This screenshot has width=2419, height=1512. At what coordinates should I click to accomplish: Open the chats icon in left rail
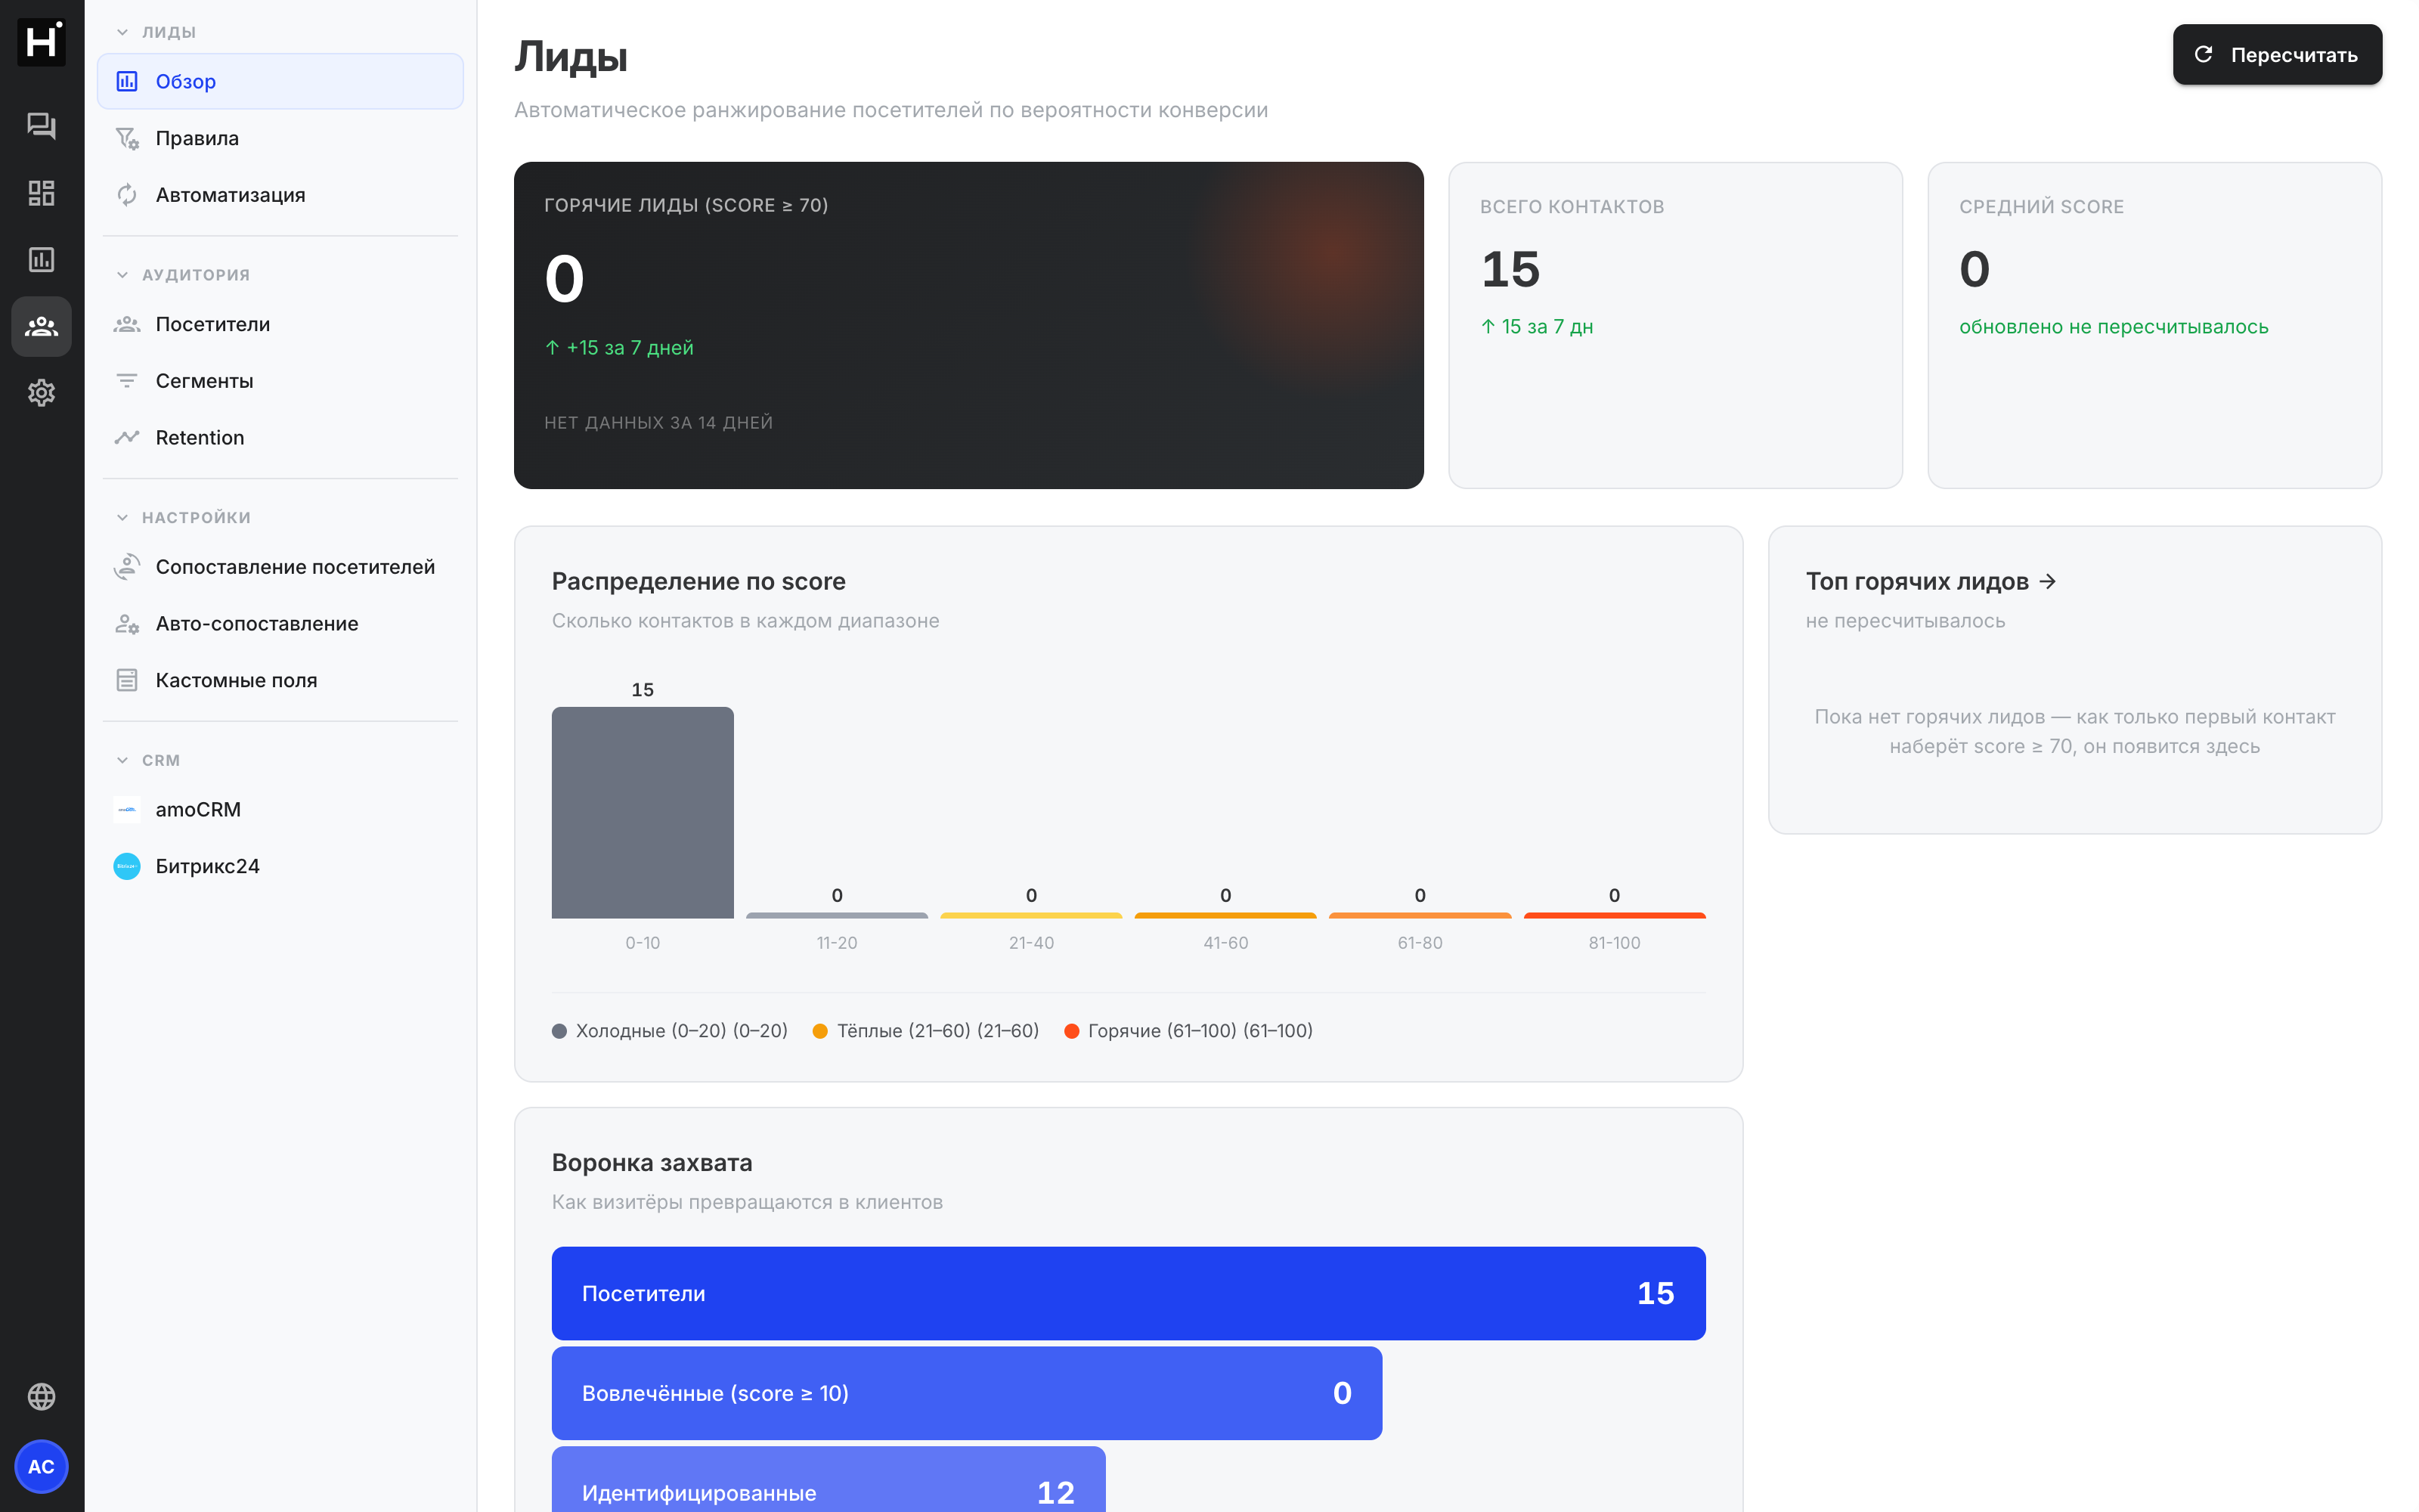coord(41,125)
